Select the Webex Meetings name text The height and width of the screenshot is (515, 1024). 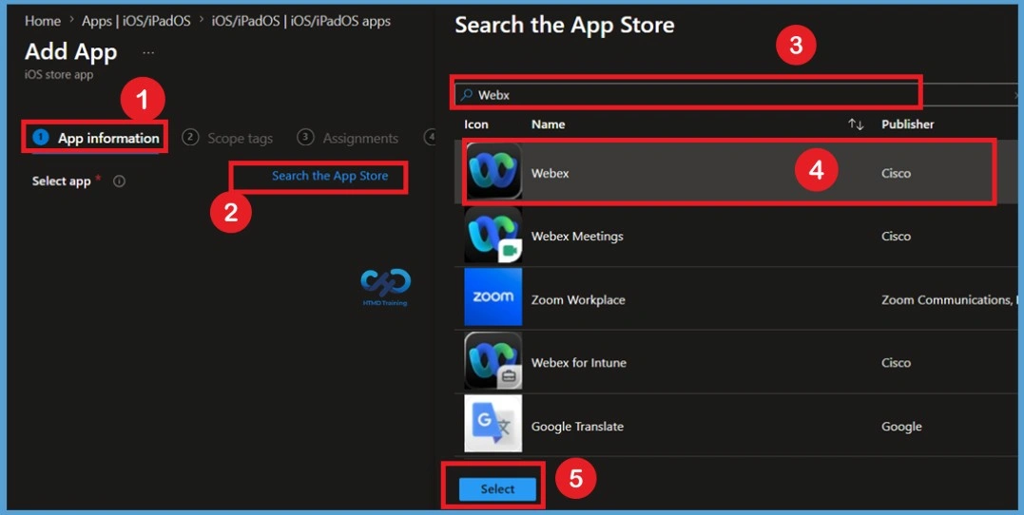click(577, 237)
